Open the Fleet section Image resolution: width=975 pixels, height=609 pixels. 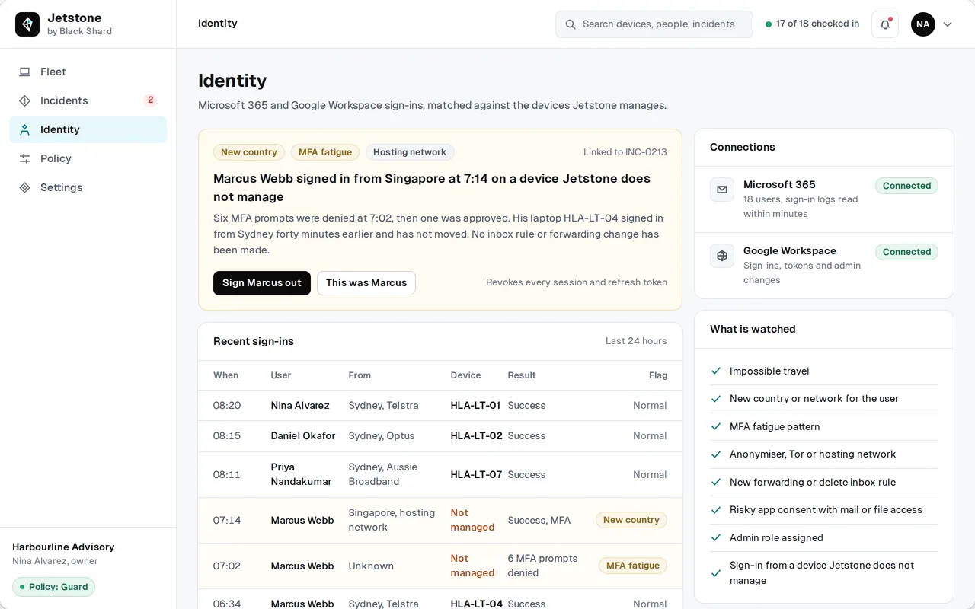(x=88, y=72)
